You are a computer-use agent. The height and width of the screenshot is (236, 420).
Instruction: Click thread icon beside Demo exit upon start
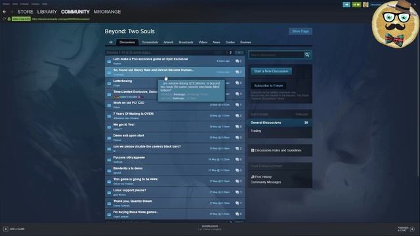pyautogui.click(x=109, y=138)
